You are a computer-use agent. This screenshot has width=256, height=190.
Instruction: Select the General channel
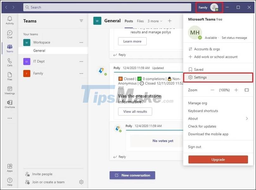click(53, 51)
